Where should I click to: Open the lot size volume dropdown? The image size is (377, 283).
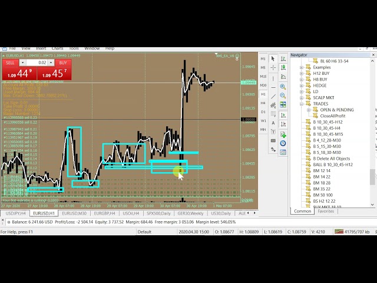click(22, 62)
